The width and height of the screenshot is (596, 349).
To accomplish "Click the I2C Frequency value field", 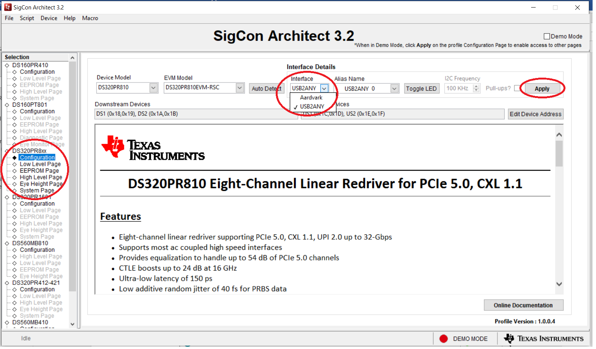I will (458, 88).
